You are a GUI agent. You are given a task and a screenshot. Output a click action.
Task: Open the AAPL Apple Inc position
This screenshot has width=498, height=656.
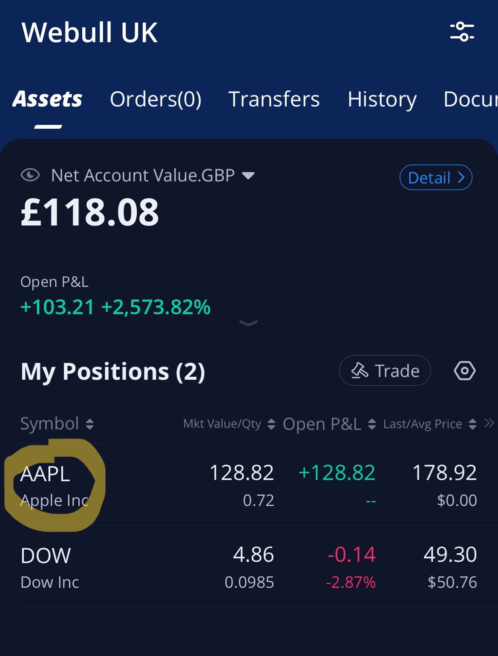249,485
